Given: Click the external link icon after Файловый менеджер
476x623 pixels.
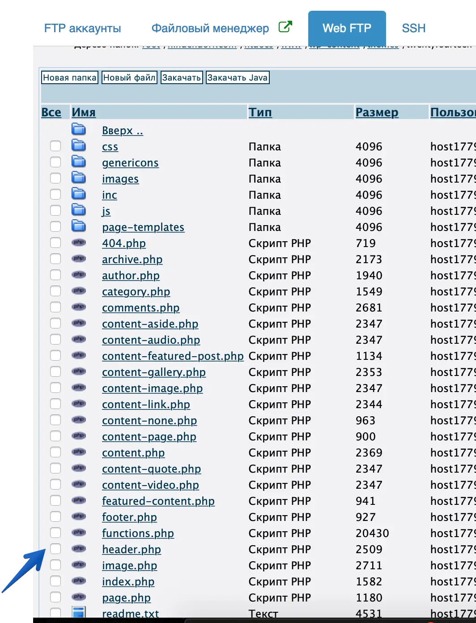Looking at the screenshot, I should [285, 27].
